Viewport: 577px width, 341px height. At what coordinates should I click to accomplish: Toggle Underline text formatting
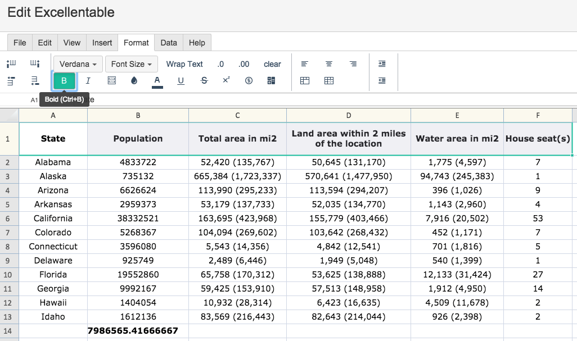coord(181,81)
